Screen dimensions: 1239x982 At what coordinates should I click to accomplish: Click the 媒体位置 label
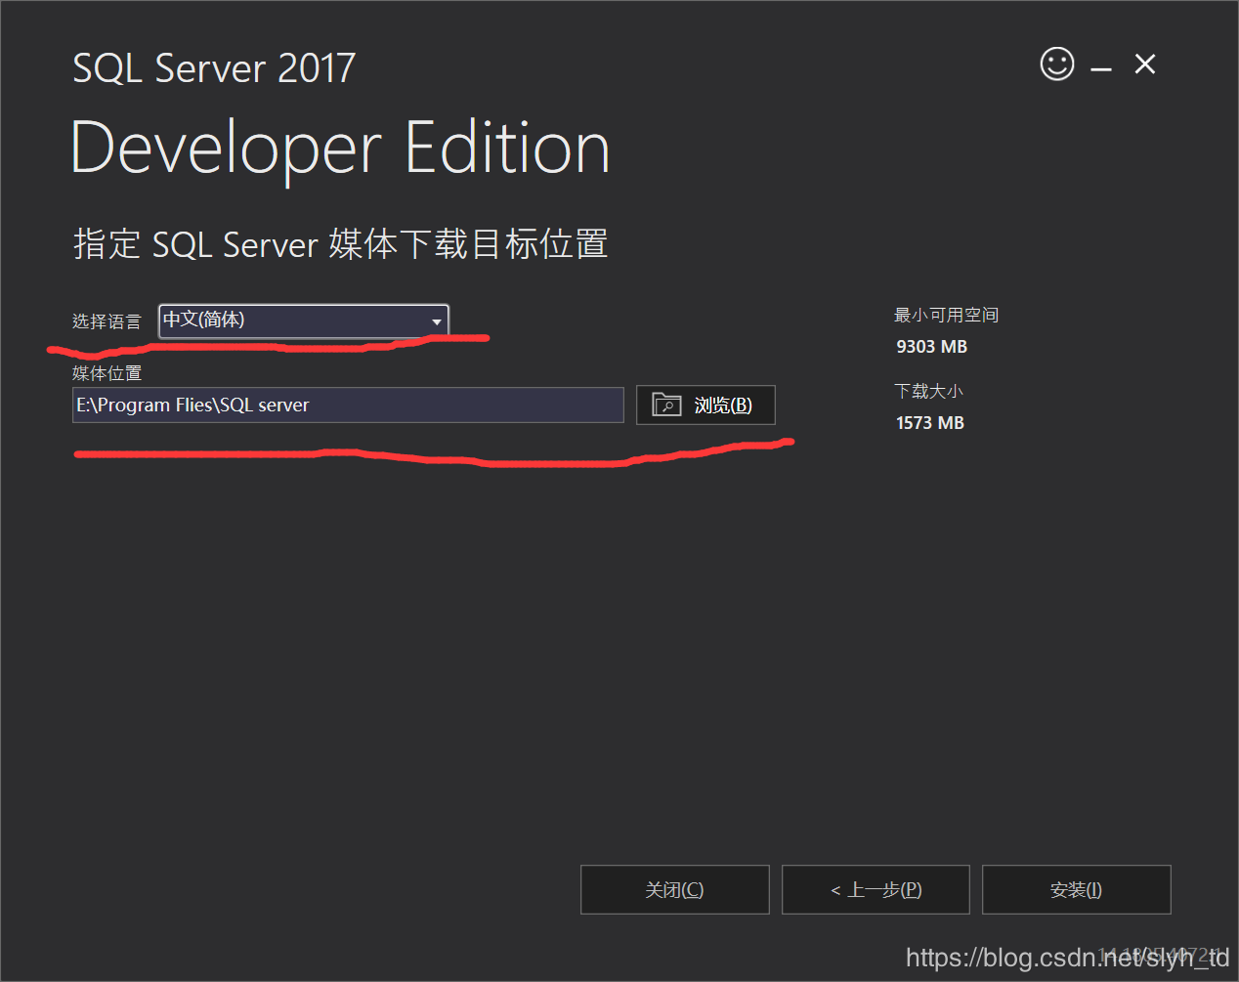point(107,373)
